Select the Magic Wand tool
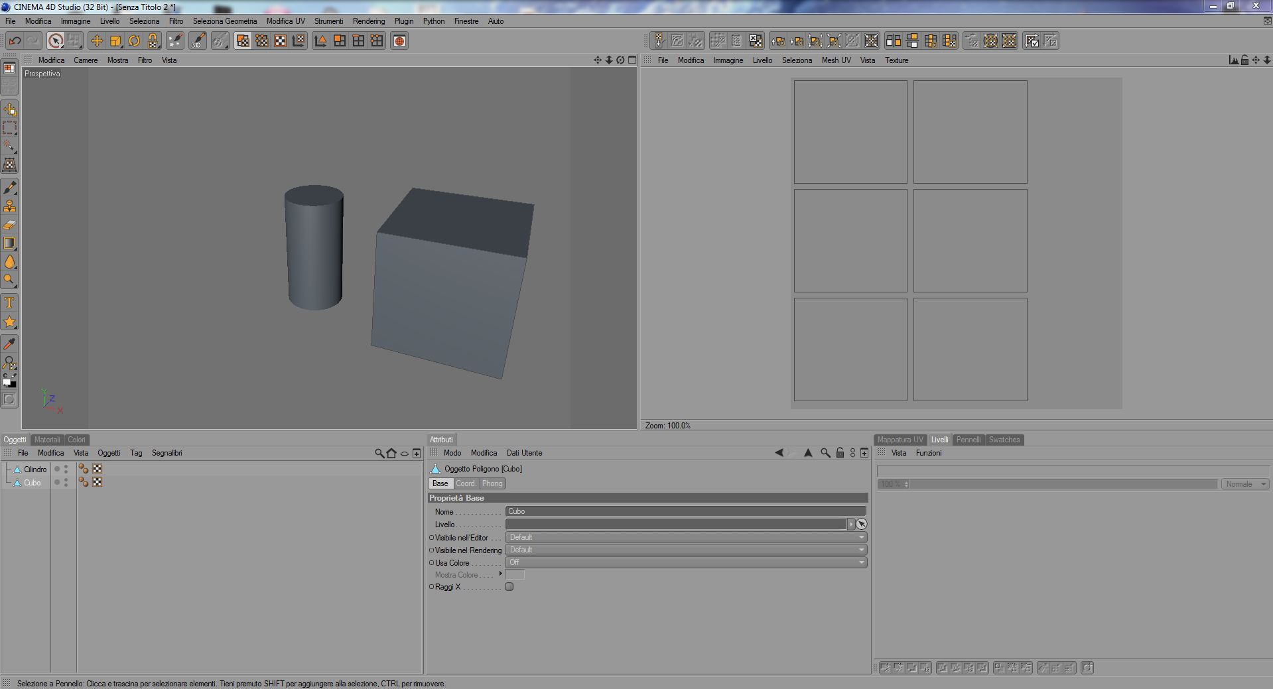 point(10,146)
